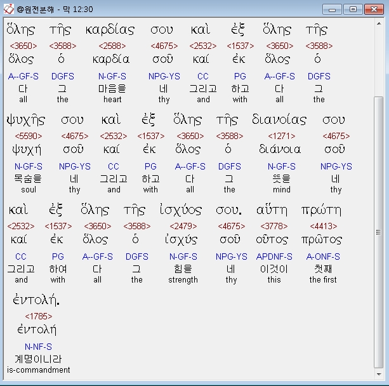Click the Strong's number <3778>

pos(274,226)
